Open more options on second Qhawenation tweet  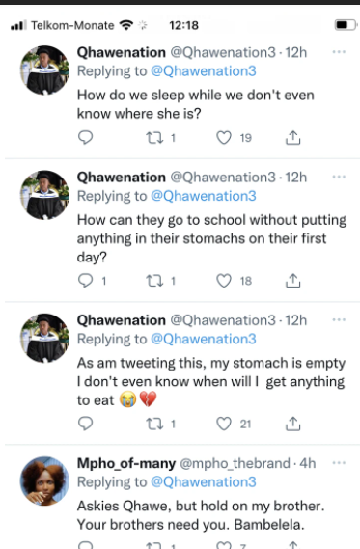pos(339,177)
